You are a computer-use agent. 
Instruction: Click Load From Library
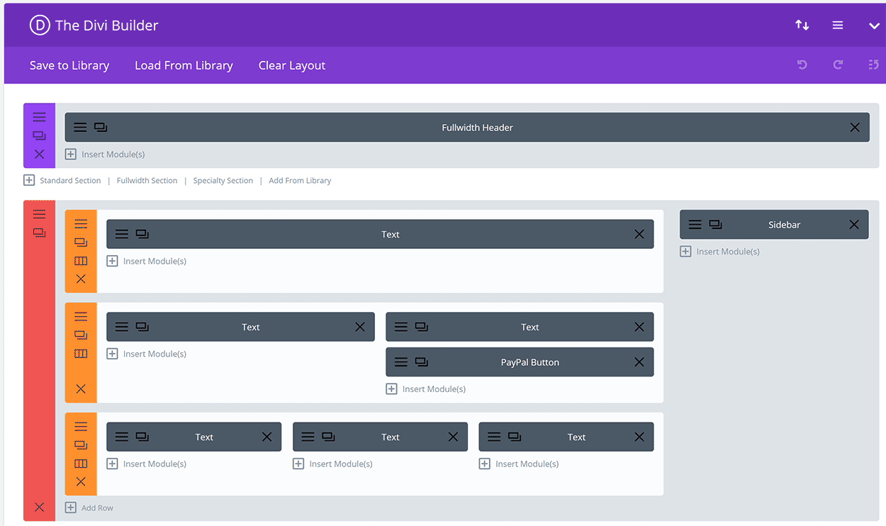point(184,65)
